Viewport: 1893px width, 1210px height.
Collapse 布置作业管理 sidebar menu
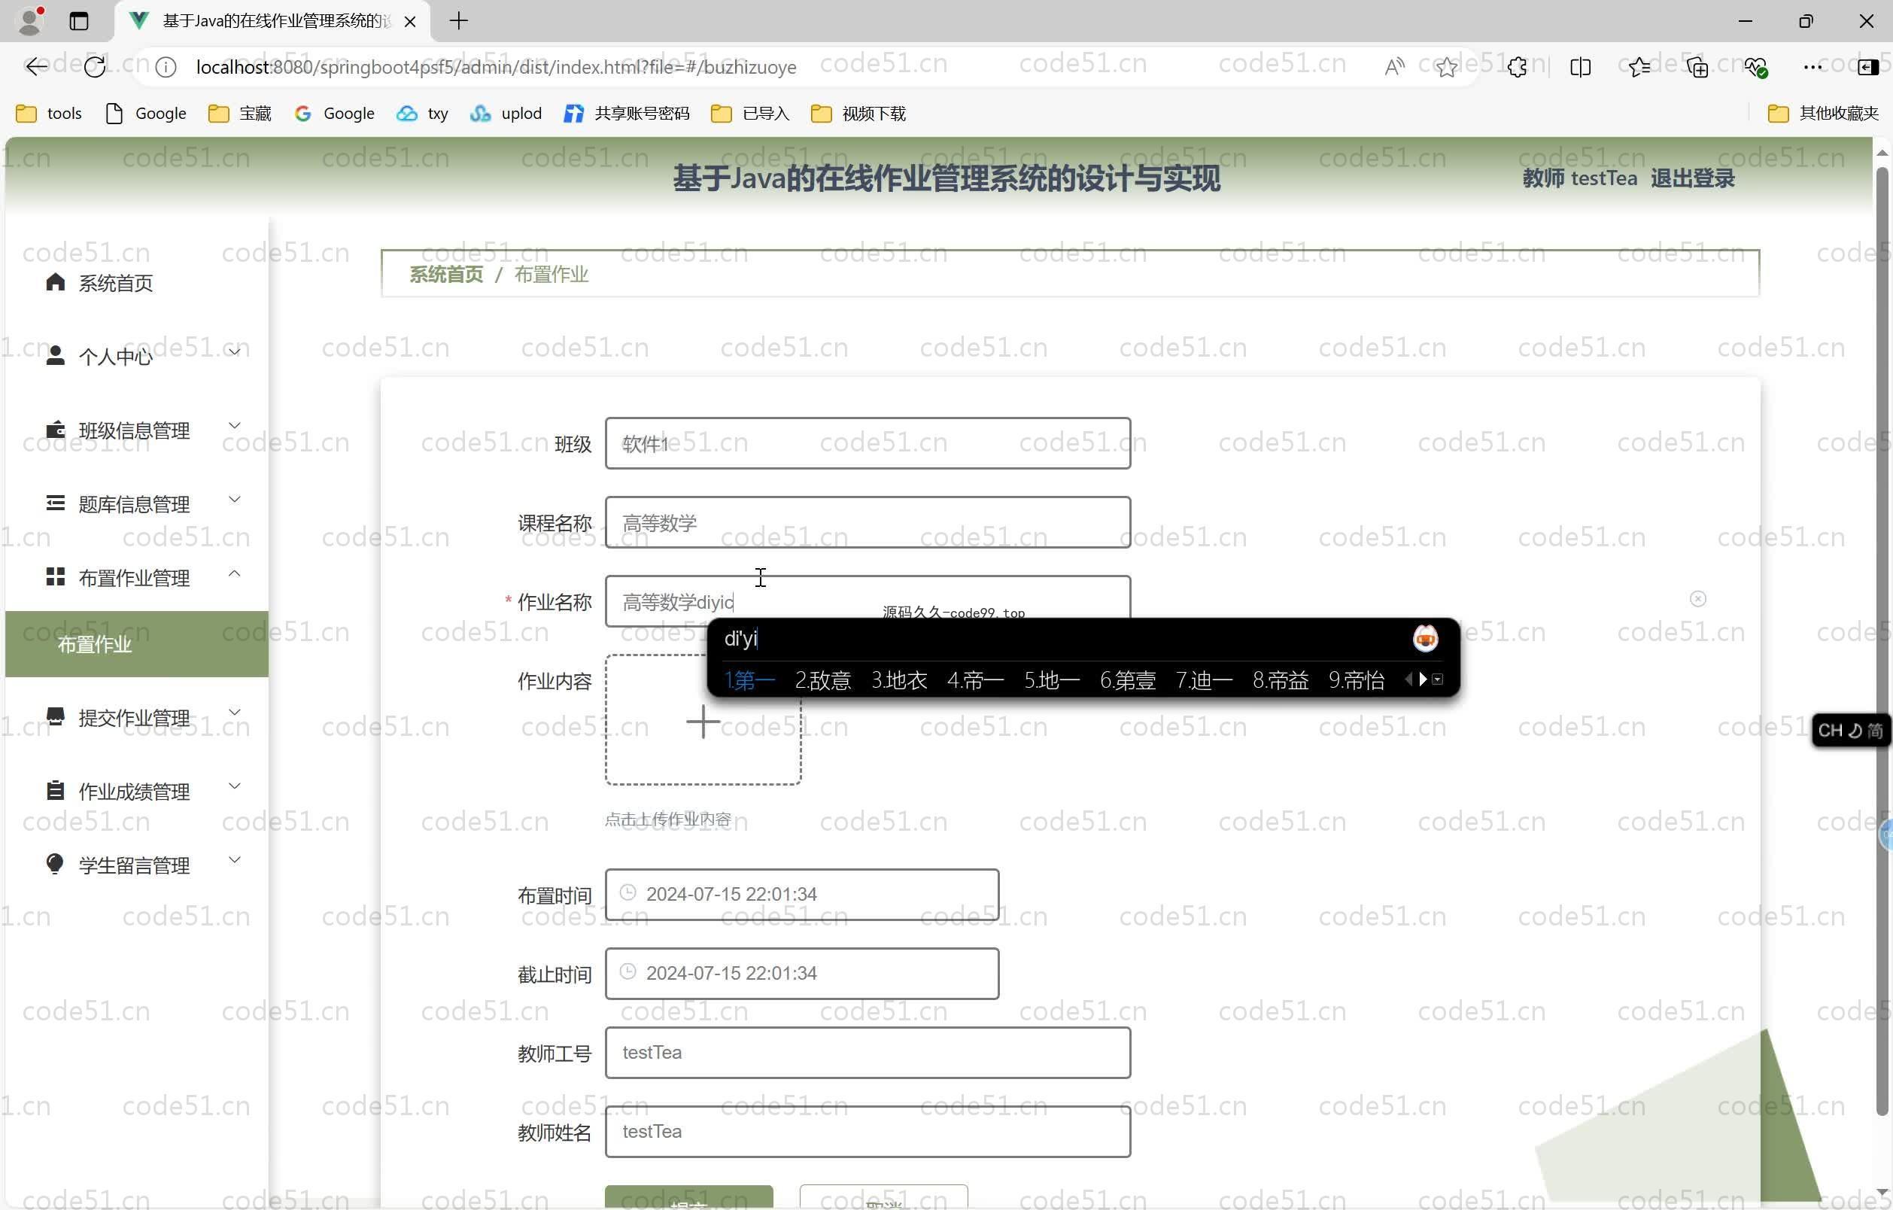click(x=138, y=578)
